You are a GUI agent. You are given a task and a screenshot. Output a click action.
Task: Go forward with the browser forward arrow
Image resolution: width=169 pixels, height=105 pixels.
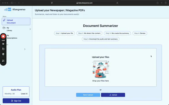pyautogui.click(x=23, y=3)
